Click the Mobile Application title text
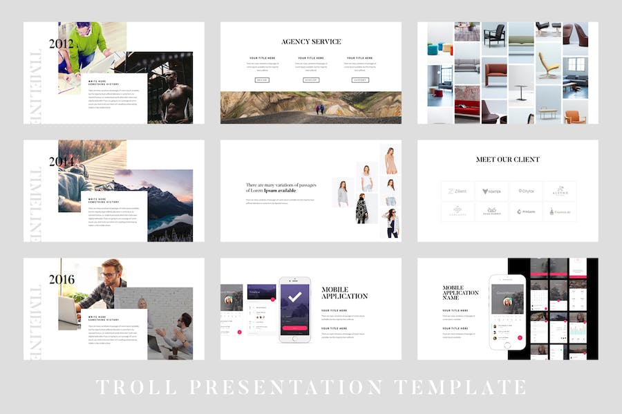Screen dimensions: 622x414 click(344, 292)
